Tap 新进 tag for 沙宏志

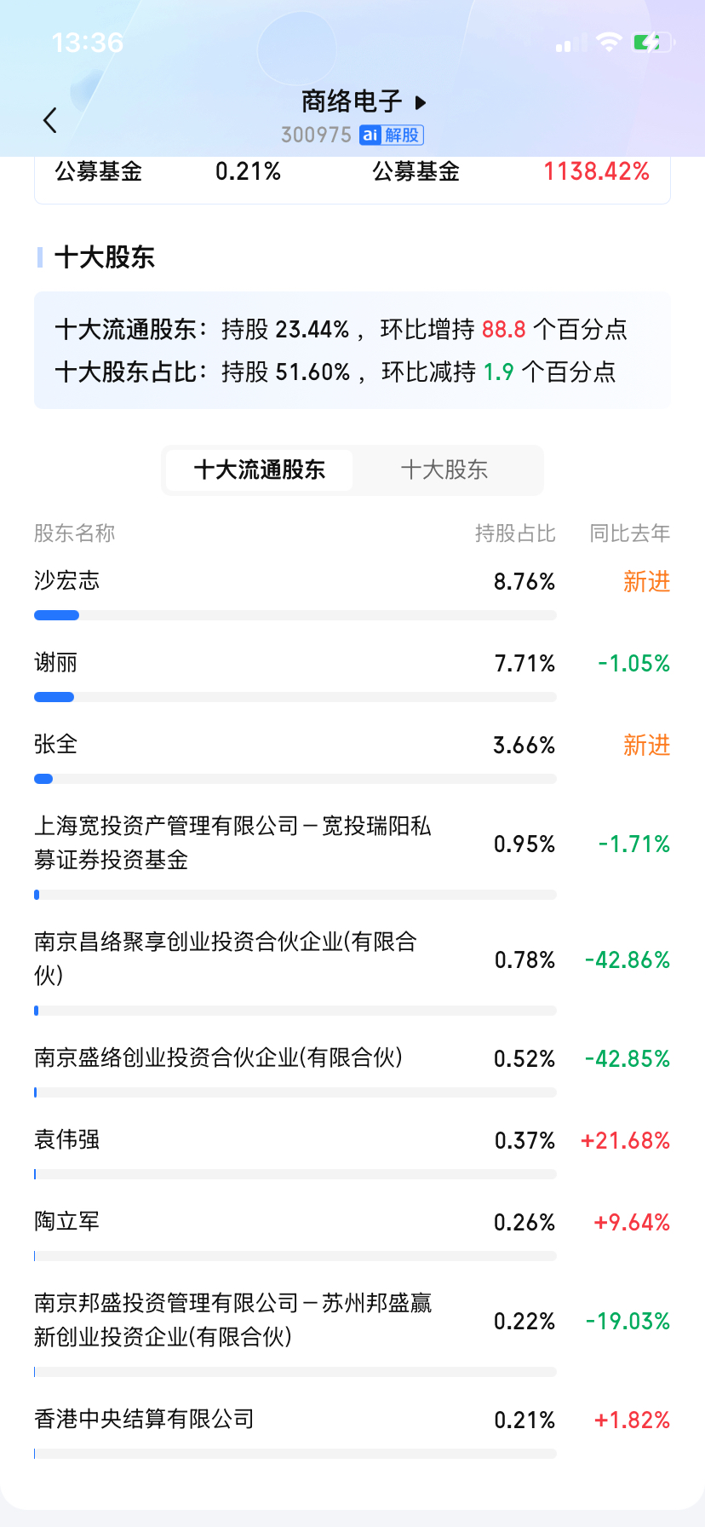click(x=647, y=582)
